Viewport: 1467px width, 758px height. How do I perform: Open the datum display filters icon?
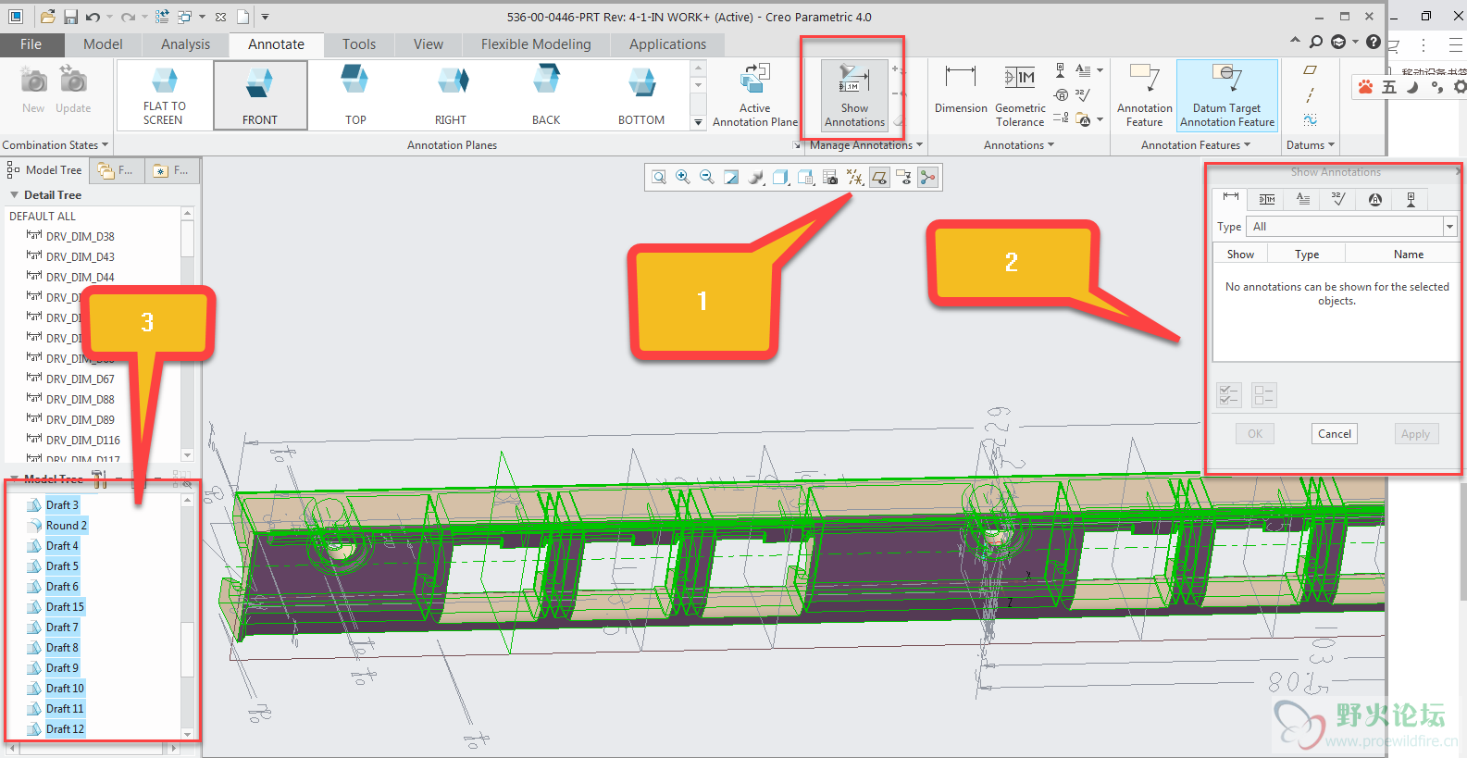854,177
